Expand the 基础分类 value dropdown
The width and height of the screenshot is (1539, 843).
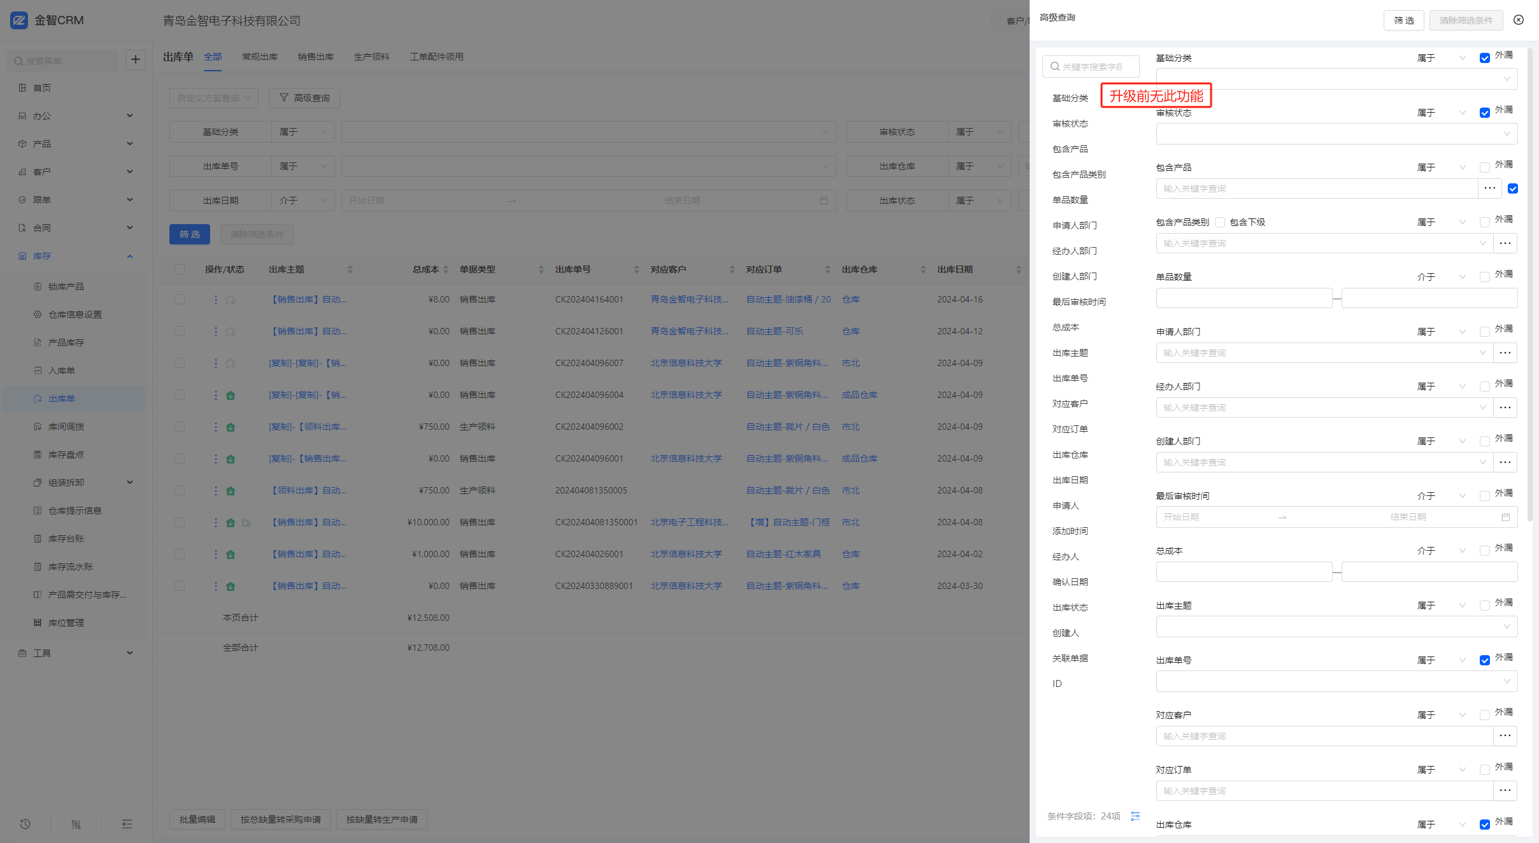[x=1337, y=79]
